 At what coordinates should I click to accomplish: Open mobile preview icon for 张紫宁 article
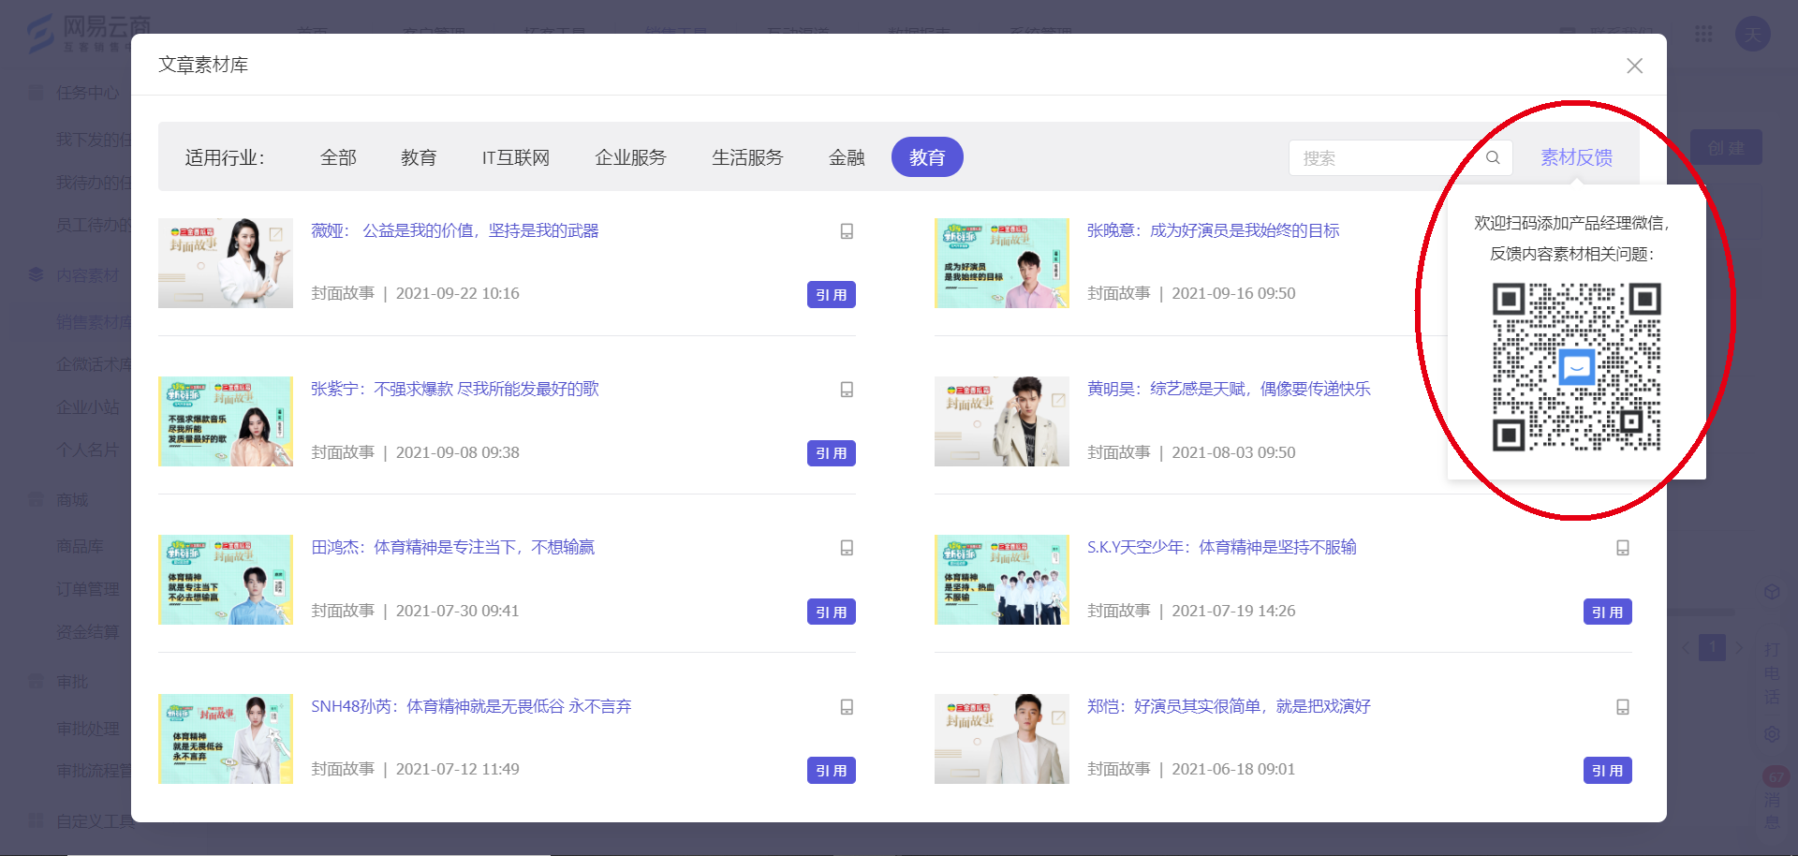pyautogui.click(x=847, y=390)
